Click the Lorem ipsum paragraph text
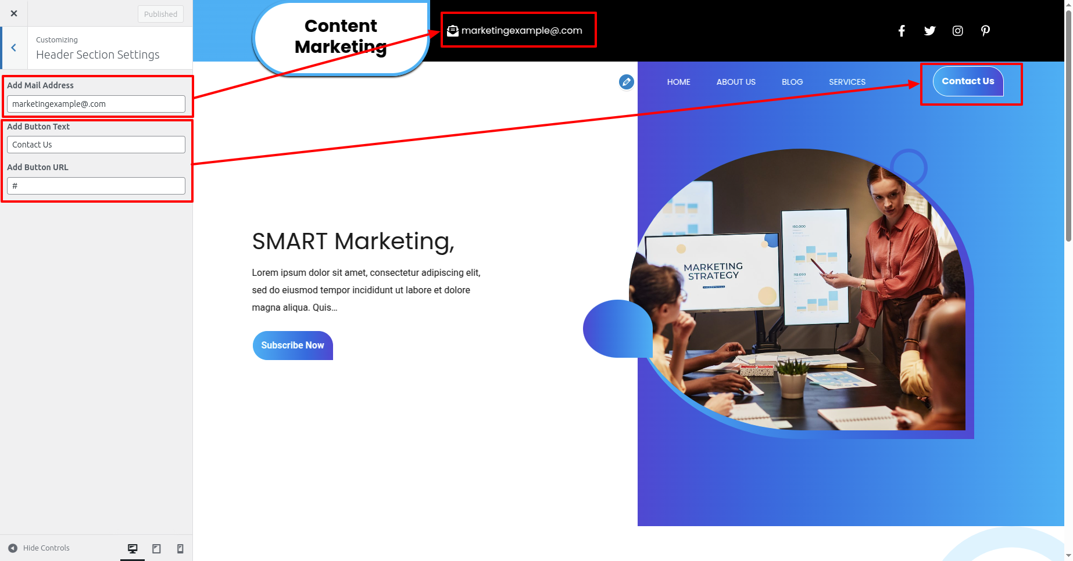 [366, 290]
